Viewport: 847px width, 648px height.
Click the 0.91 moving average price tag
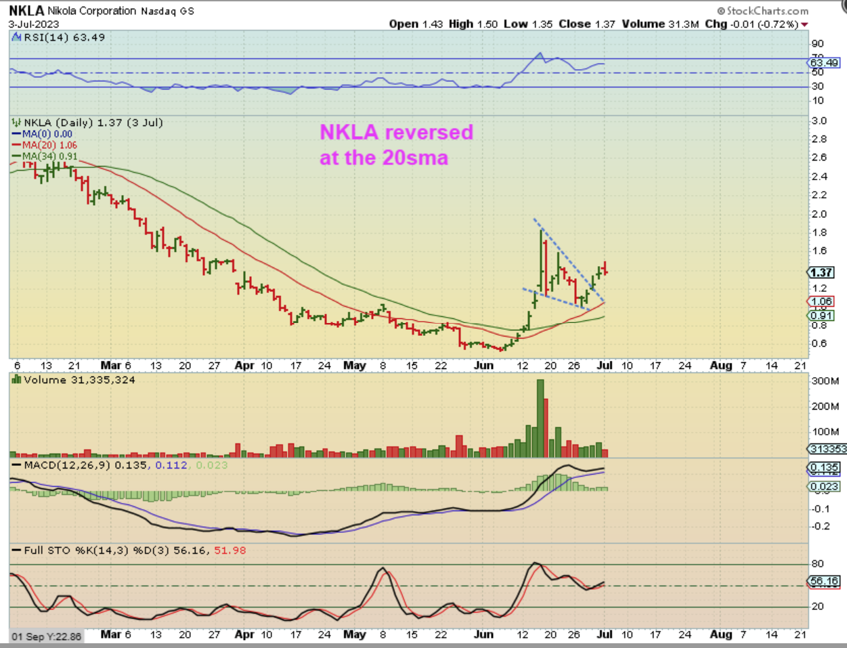821,316
